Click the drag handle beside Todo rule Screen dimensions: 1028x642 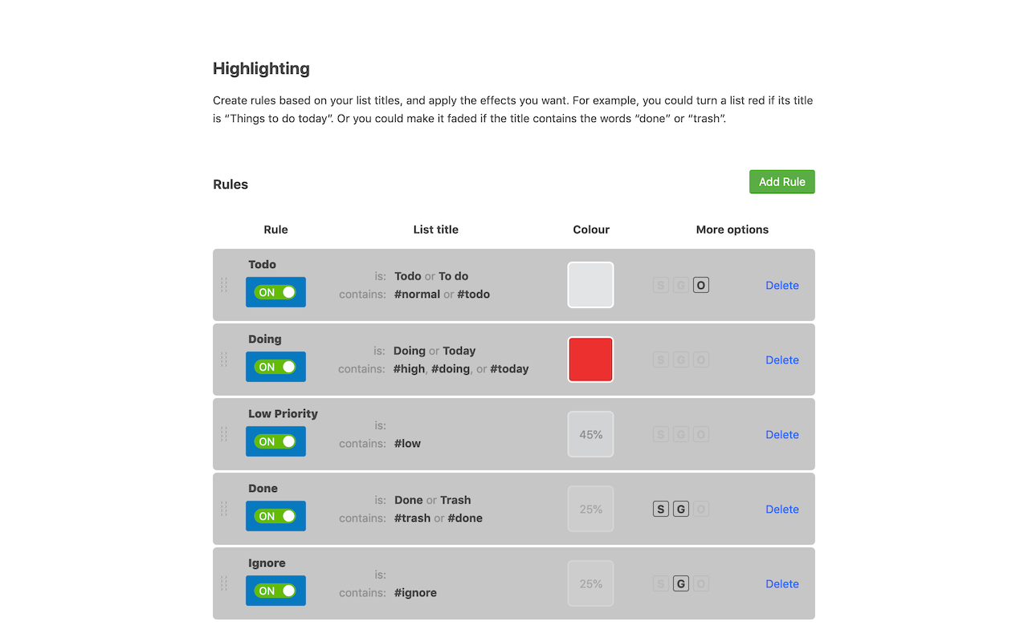click(225, 285)
